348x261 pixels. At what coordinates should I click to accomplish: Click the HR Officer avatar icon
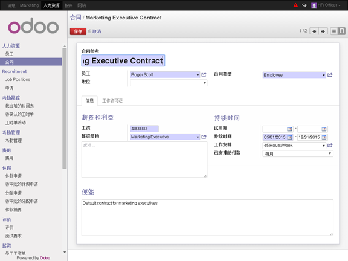[314, 5]
